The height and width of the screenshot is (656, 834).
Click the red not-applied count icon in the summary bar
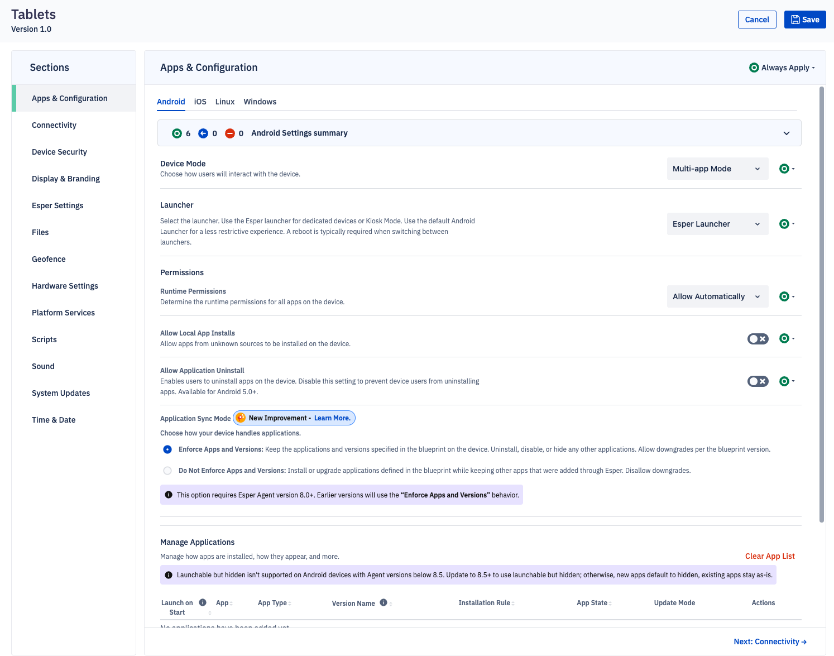(x=230, y=133)
